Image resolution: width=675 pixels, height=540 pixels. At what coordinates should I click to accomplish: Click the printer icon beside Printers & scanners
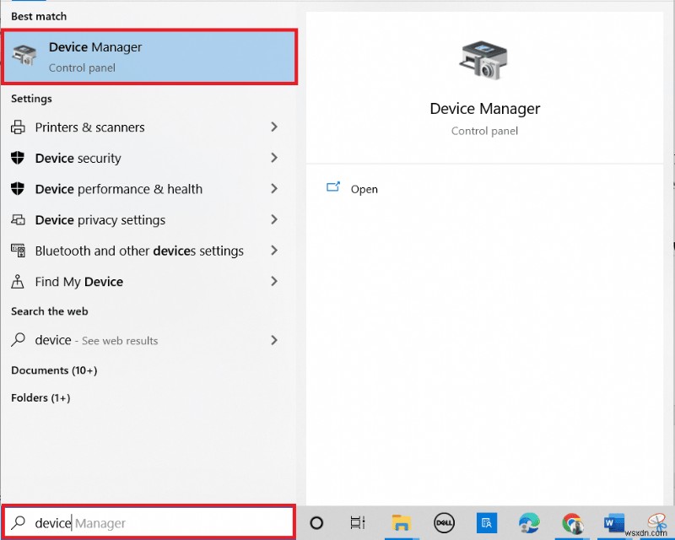click(19, 127)
